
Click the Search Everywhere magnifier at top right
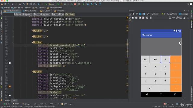point(188,4)
